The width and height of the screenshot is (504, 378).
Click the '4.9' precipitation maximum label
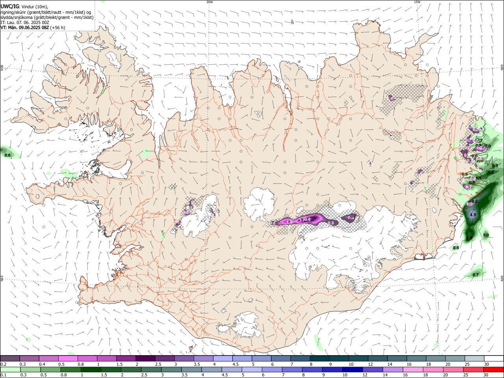point(473,215)
